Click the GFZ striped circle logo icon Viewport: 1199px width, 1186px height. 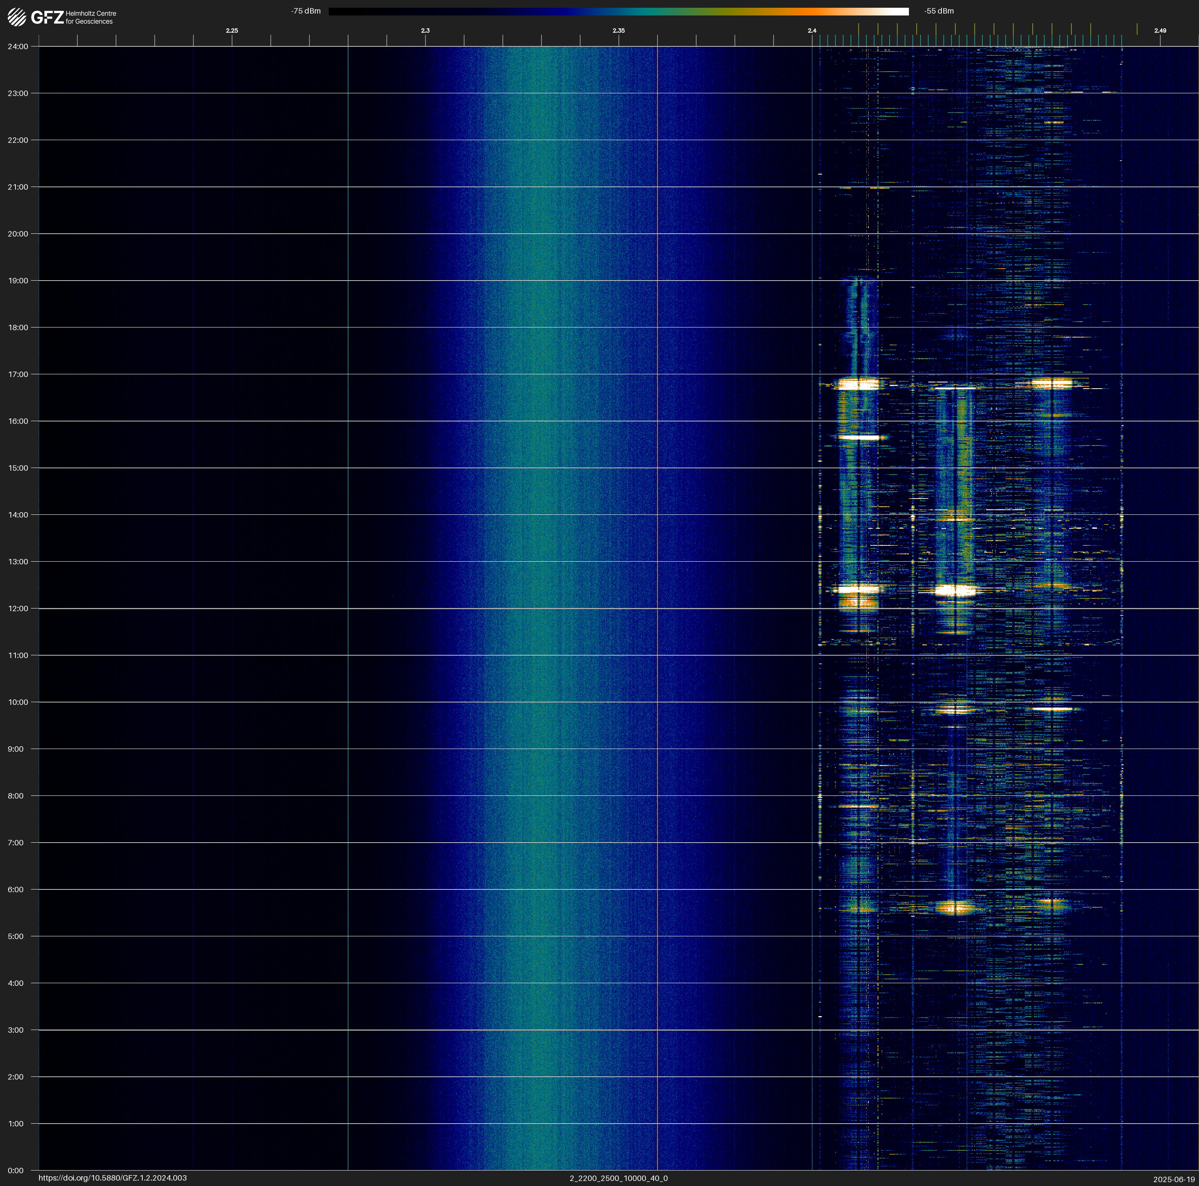tap(17, 17)
